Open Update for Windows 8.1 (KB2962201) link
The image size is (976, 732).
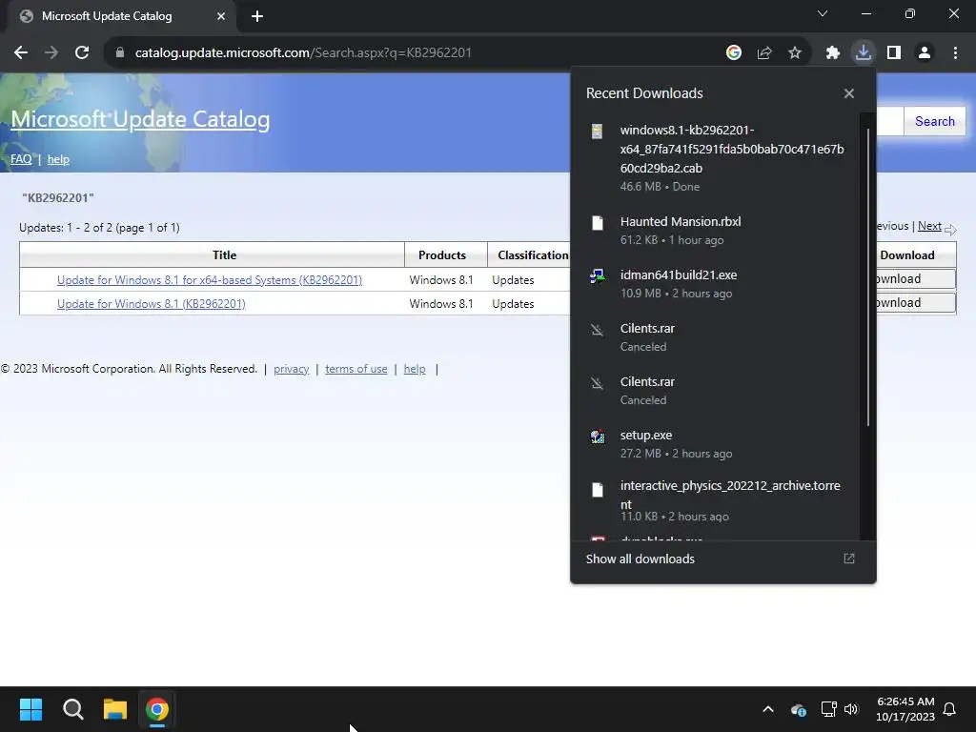152,304
